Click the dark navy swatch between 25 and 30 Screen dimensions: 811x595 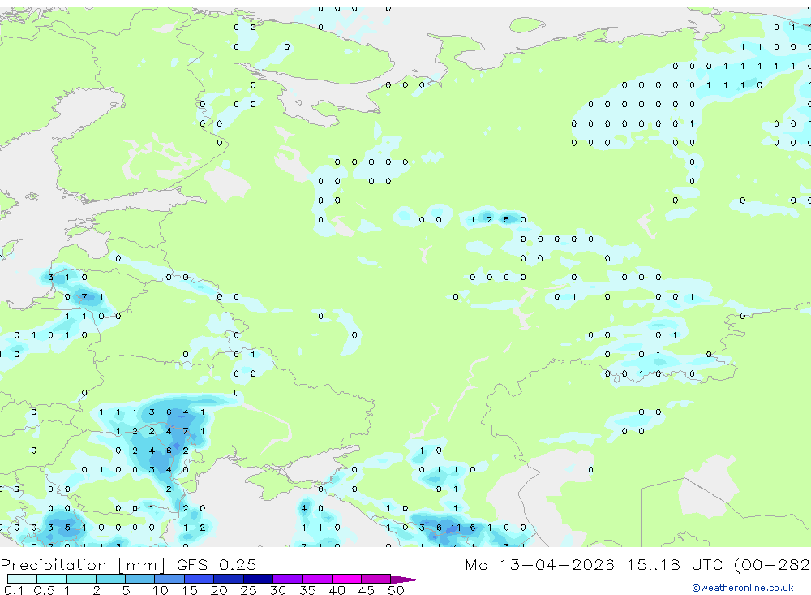tap(258, 579)
